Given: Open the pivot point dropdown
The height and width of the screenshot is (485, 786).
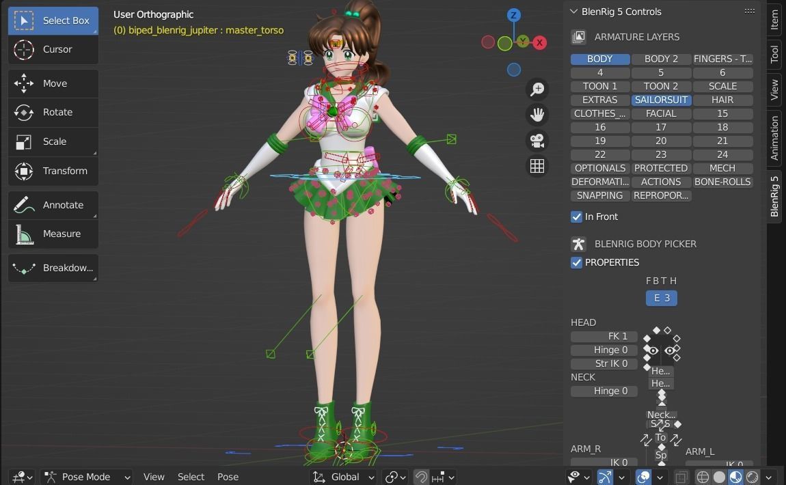Looking at the screenshot, I should coord(395,477).
